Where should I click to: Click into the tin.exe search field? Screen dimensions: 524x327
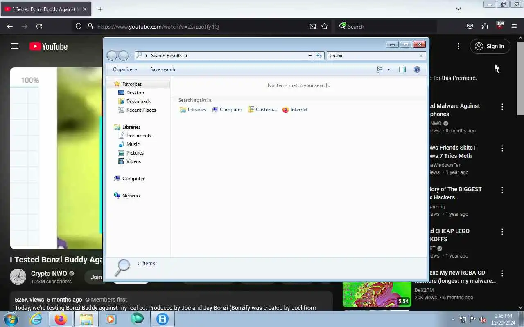[x=373, y=56]
